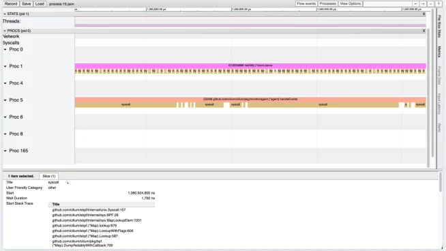Collapse the Proc 6 track
Image resolution: width=446 pixels, height=251 pixels.
pyautogui.click(x=5, y=117)
